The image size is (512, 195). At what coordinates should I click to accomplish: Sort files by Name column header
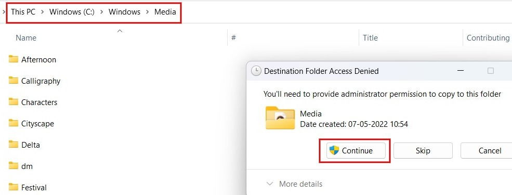point(26,38)
